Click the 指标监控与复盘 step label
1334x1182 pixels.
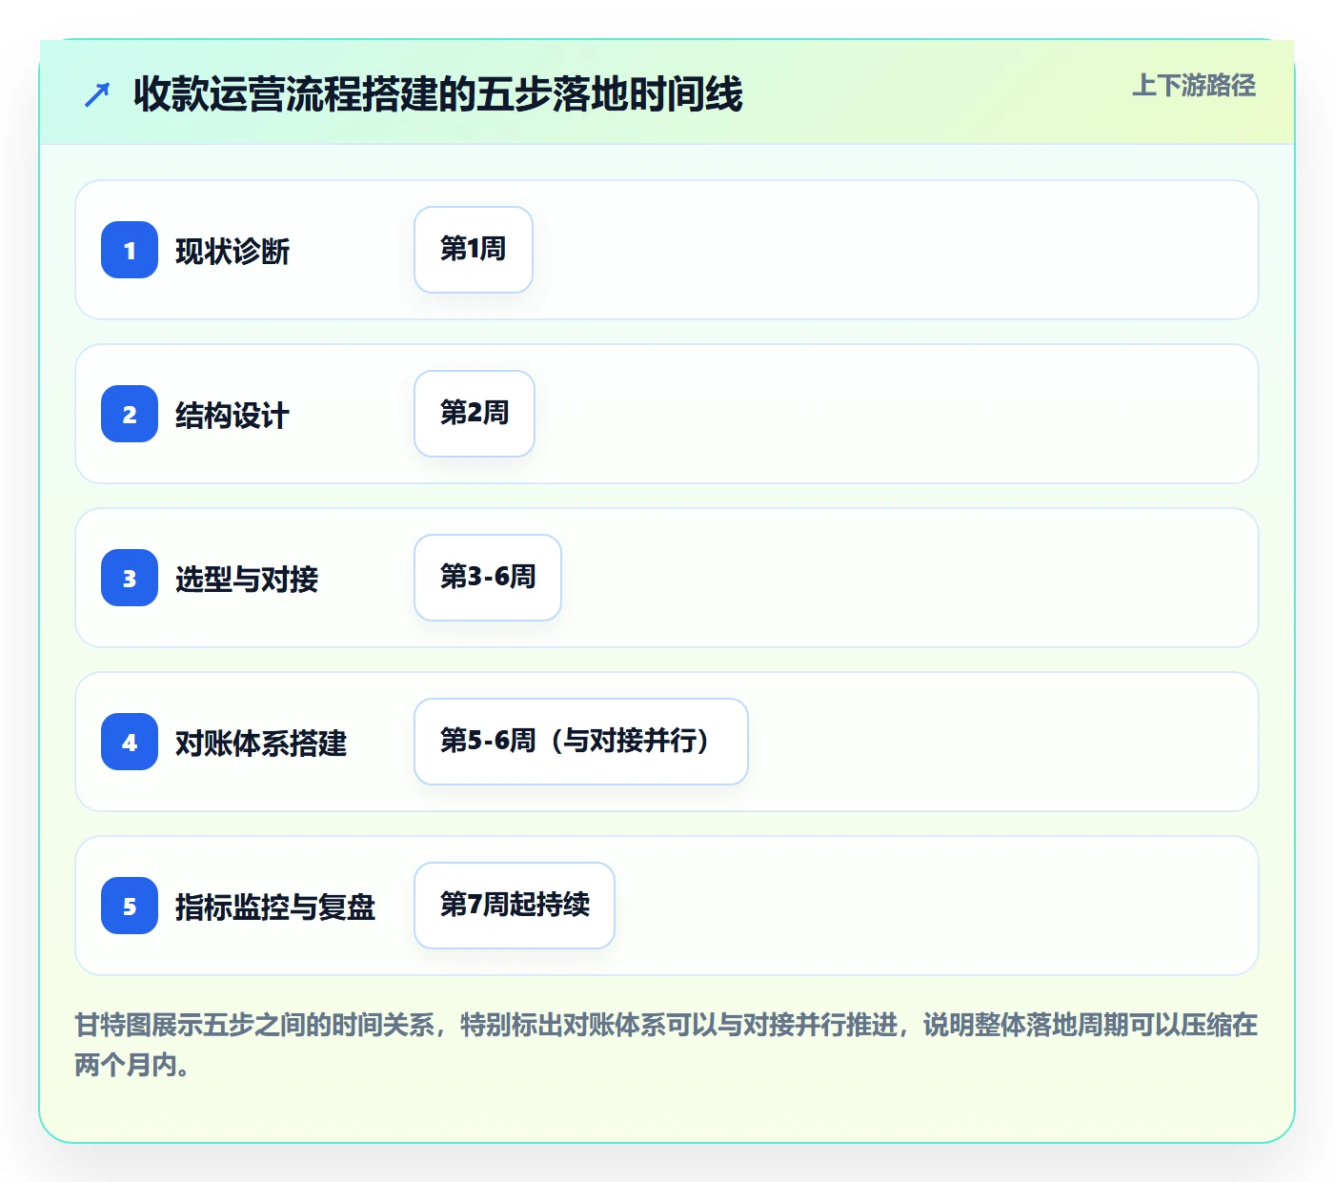[x=275, y=907]
